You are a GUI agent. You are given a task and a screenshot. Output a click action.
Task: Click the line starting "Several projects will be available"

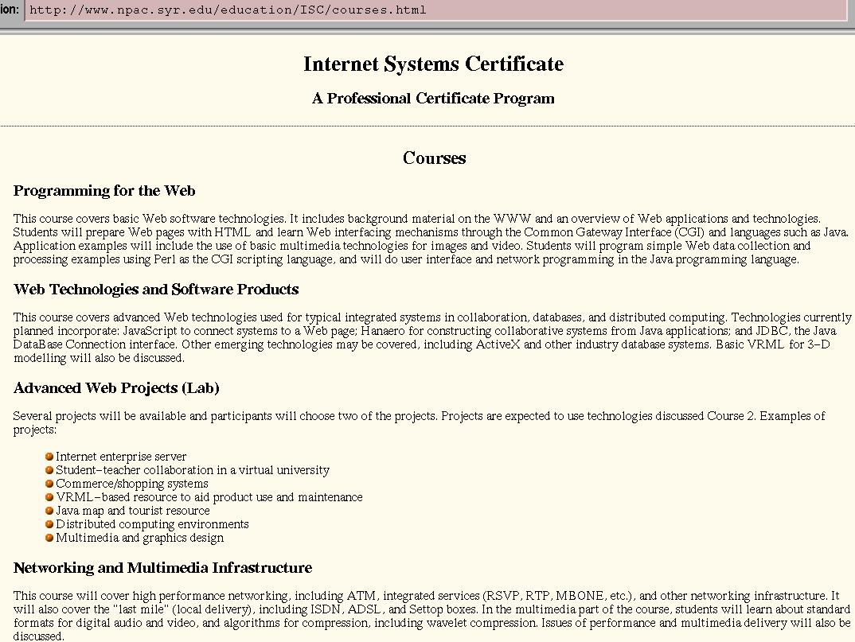420,416
